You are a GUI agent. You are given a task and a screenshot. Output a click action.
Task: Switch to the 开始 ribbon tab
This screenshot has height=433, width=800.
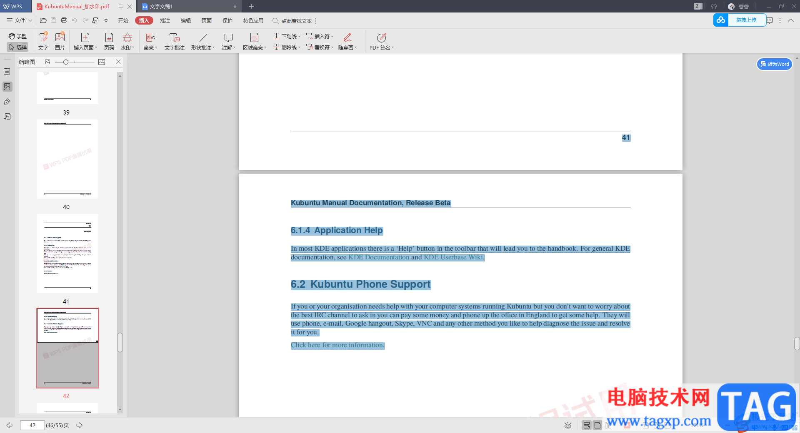pos(123,20)
